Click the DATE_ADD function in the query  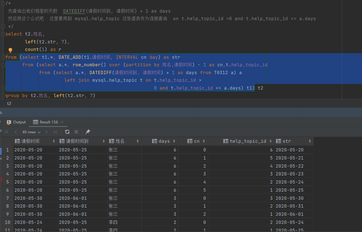[x=70, y=57]
